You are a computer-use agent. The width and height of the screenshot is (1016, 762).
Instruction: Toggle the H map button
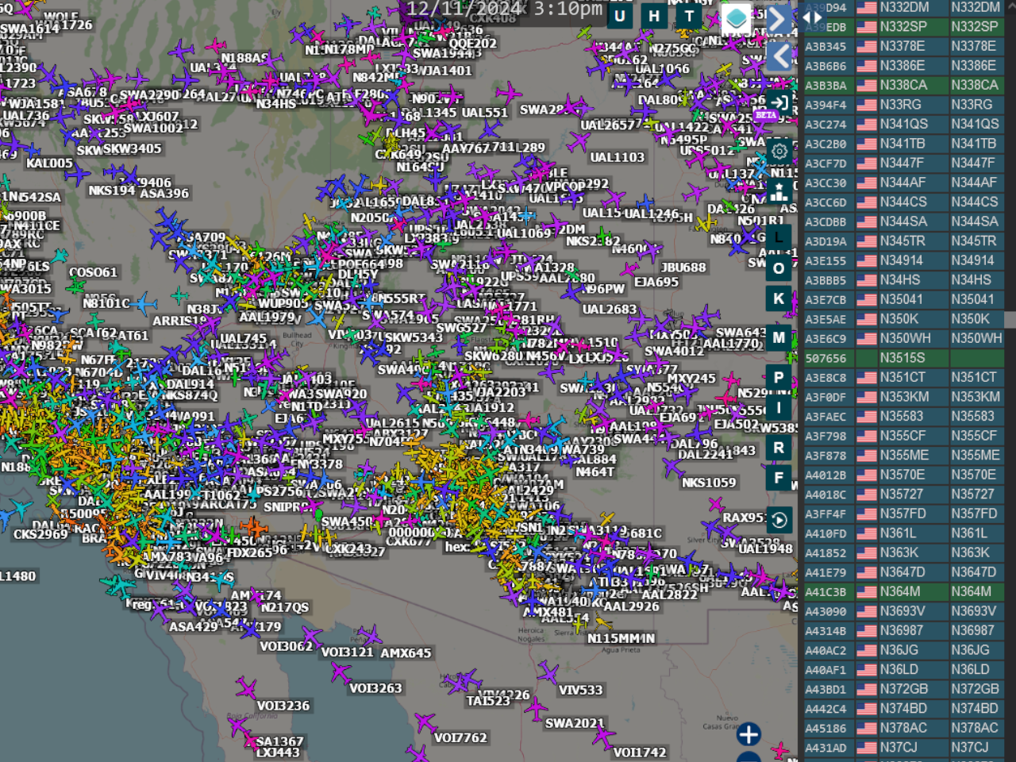(654, 16)
